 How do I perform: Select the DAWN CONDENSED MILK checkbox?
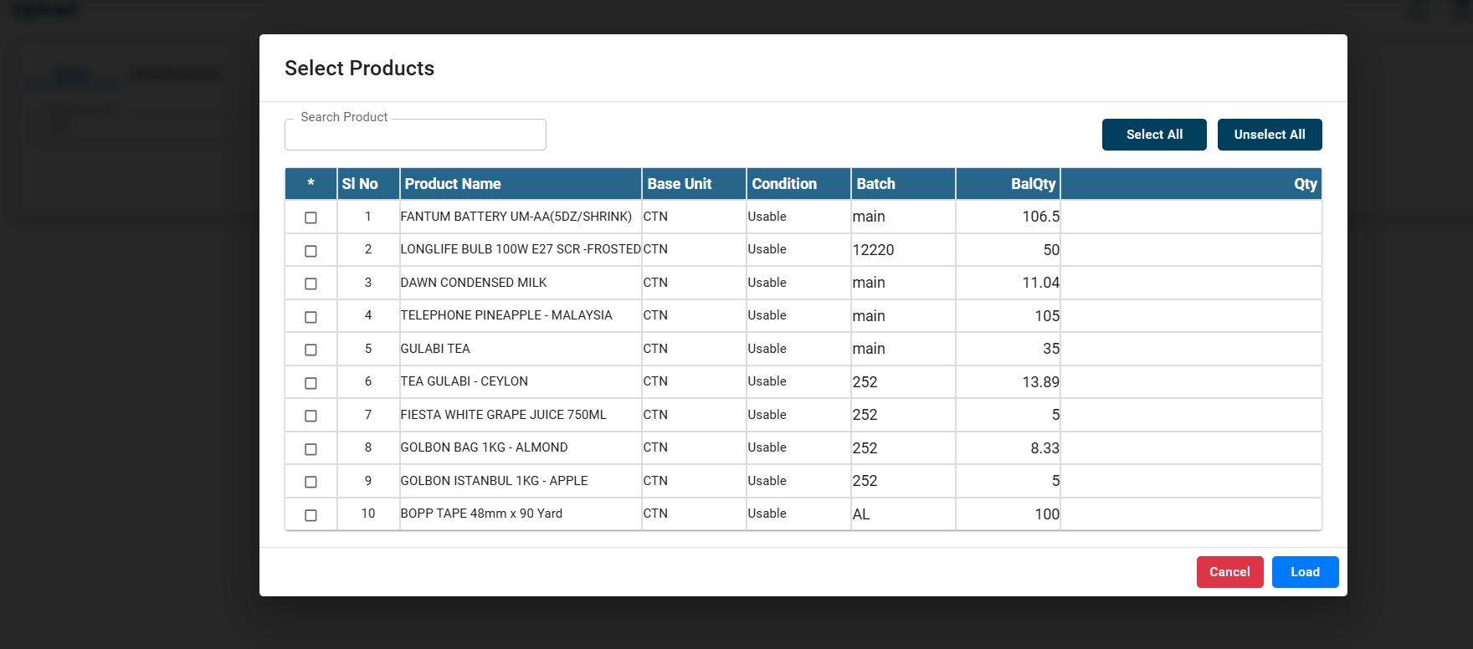point(311,284)
